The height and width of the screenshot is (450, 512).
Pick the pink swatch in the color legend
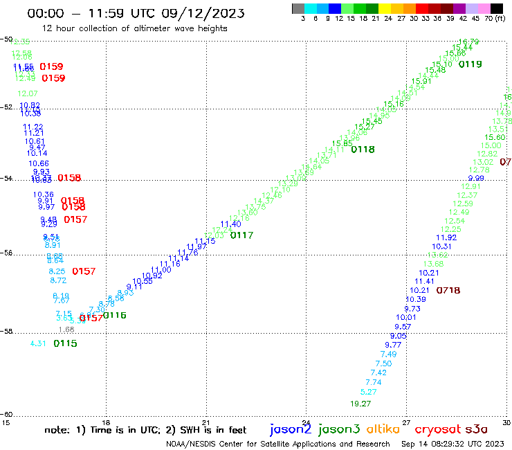pyautogui.click(x=484, y=8)
